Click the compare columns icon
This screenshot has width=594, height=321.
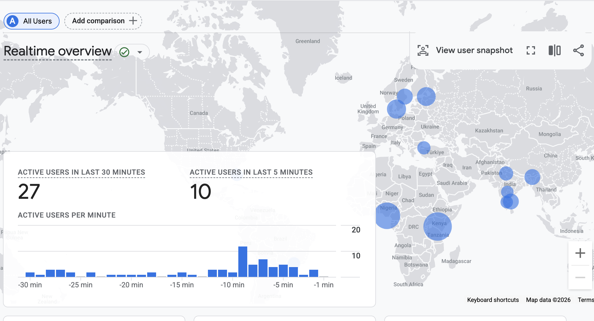point(554,50)
